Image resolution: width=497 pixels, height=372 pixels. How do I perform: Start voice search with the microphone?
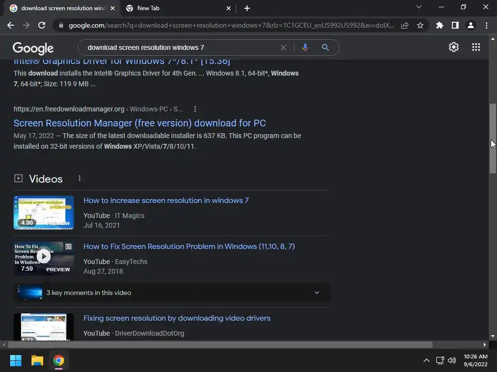305,47
